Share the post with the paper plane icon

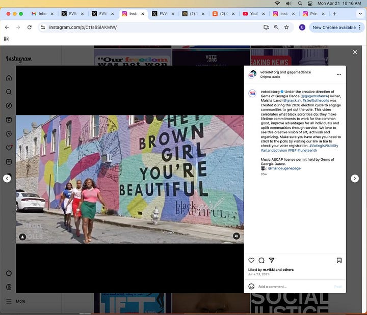272,260
